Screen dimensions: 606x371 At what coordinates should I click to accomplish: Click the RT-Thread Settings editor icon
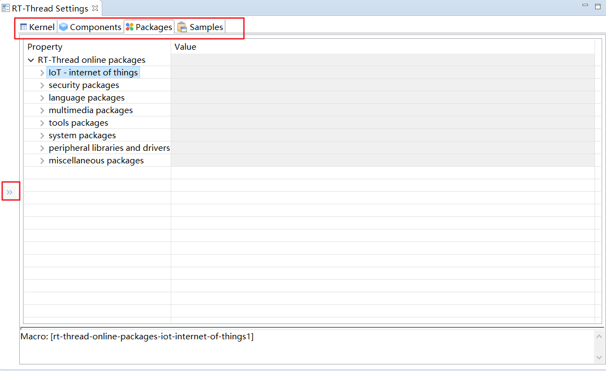(6, 8)
